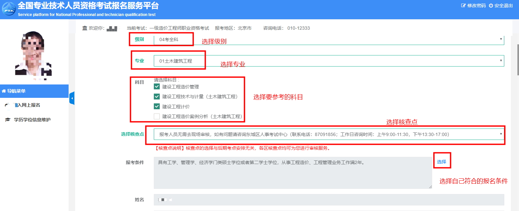
Task: Click the 安全退出 logout link
Action: 503,6
